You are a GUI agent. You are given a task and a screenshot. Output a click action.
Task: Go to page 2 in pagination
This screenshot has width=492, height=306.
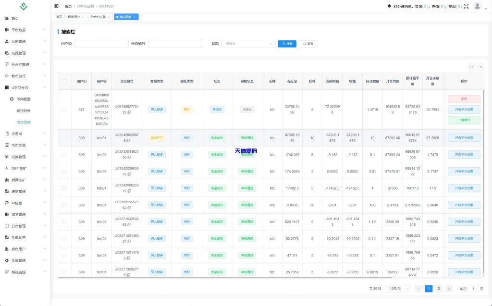pyautogui.click(x=439, y=289)
